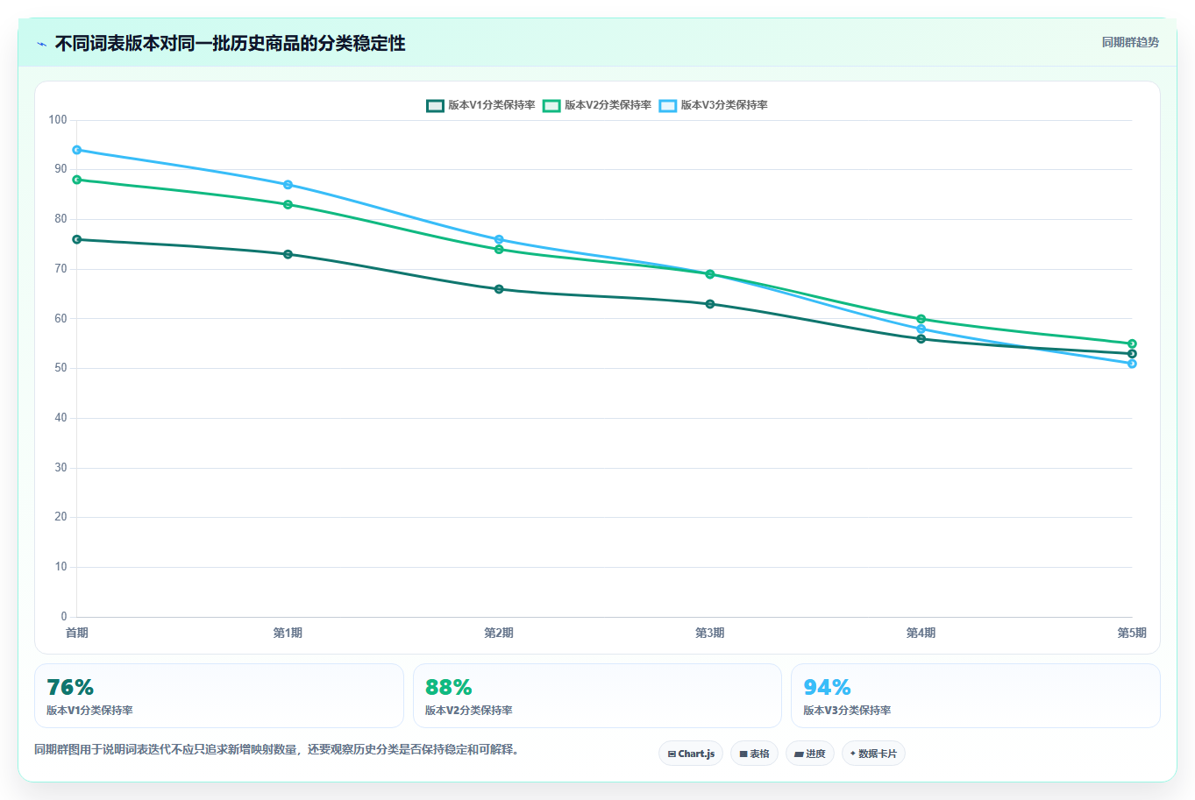1195x800 pixels.
Task: Click the 100 y-axis label
Action: [58, 120]
